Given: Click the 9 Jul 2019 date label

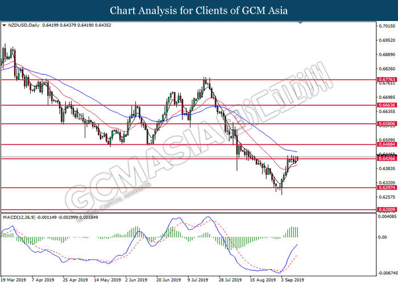Looking at the screenshot, I should [x=198, y=280].
